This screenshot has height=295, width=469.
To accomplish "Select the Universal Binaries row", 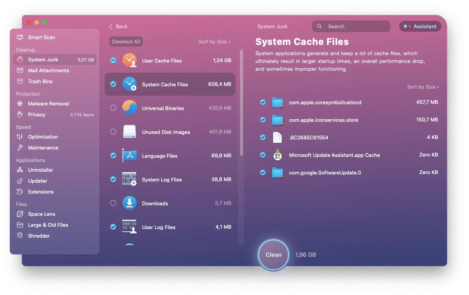I will (170, 108).
